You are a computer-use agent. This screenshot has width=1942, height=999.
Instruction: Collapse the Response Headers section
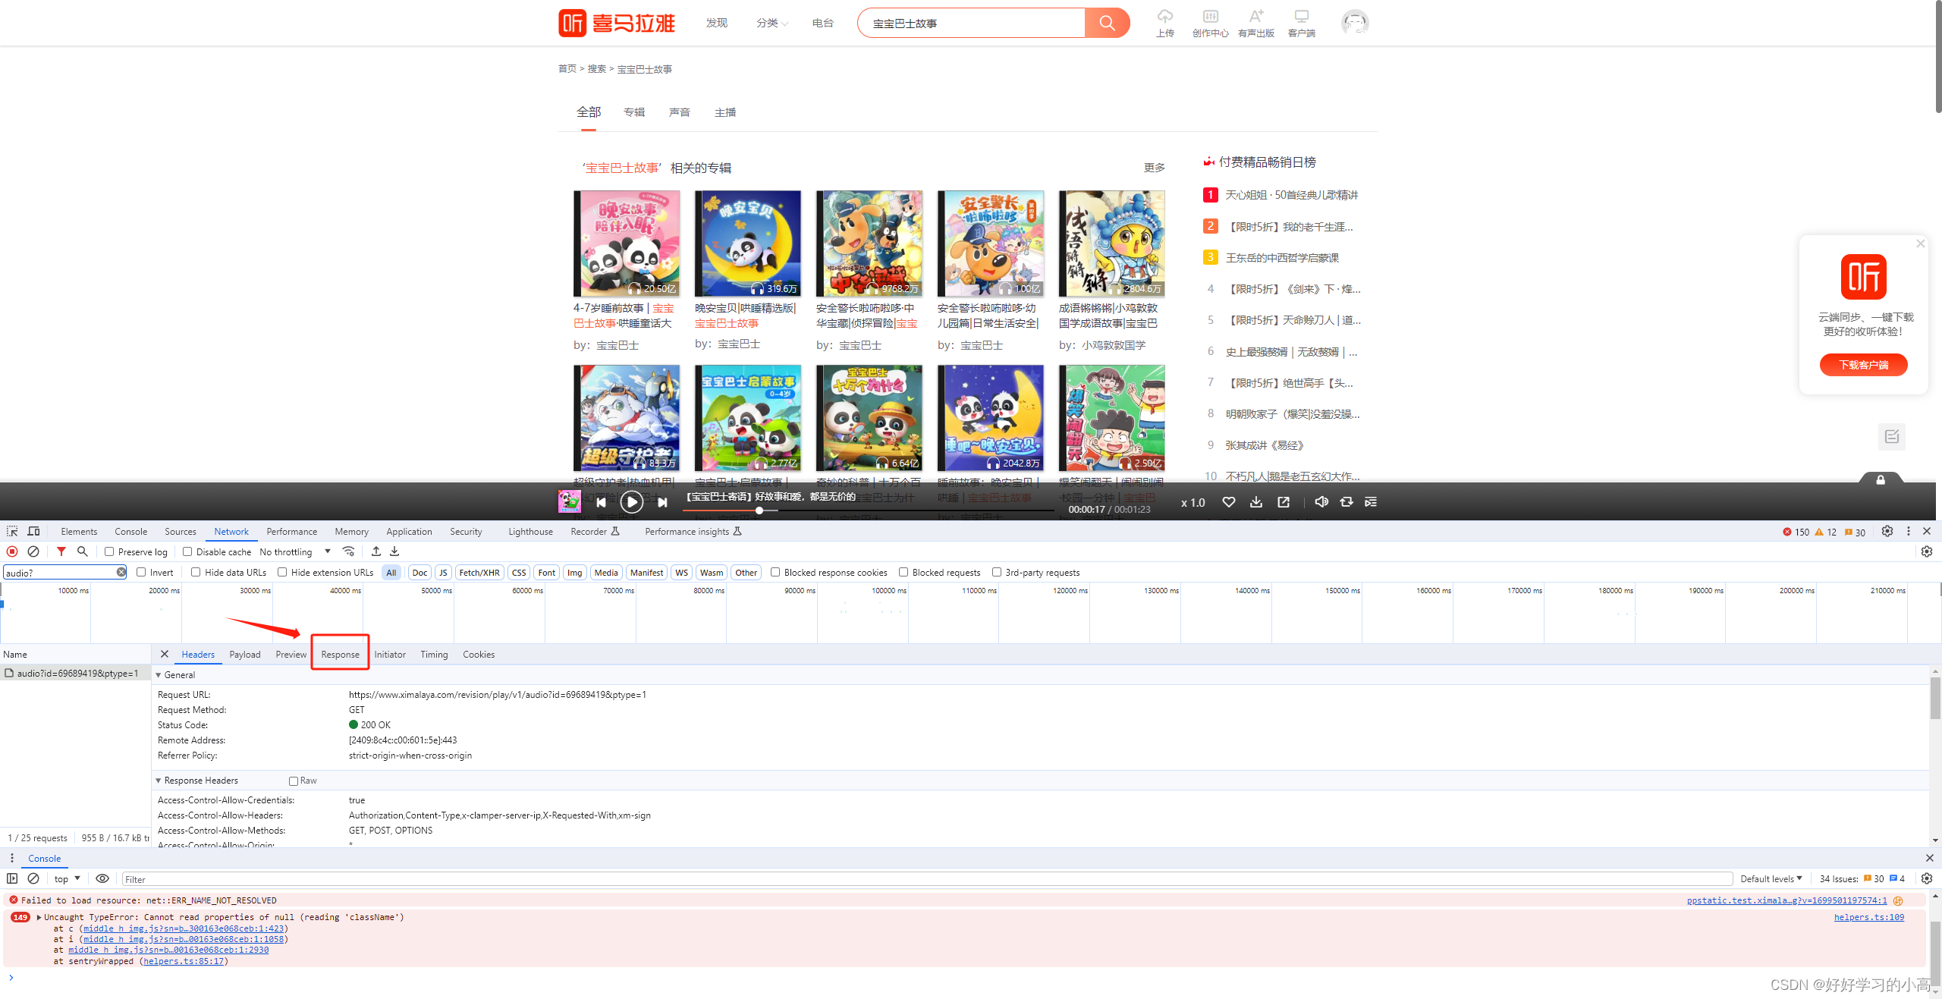pos(159,780)
